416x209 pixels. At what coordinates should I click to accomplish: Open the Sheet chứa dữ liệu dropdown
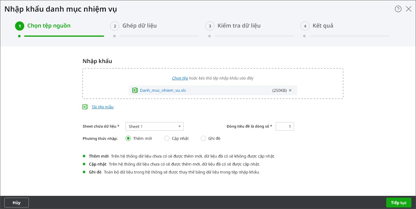pos(154,126)
